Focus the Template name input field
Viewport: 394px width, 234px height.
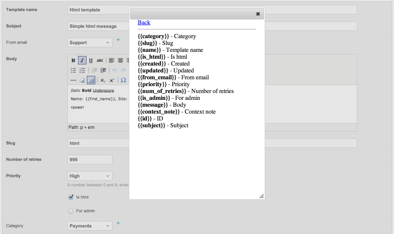point(212,10)
